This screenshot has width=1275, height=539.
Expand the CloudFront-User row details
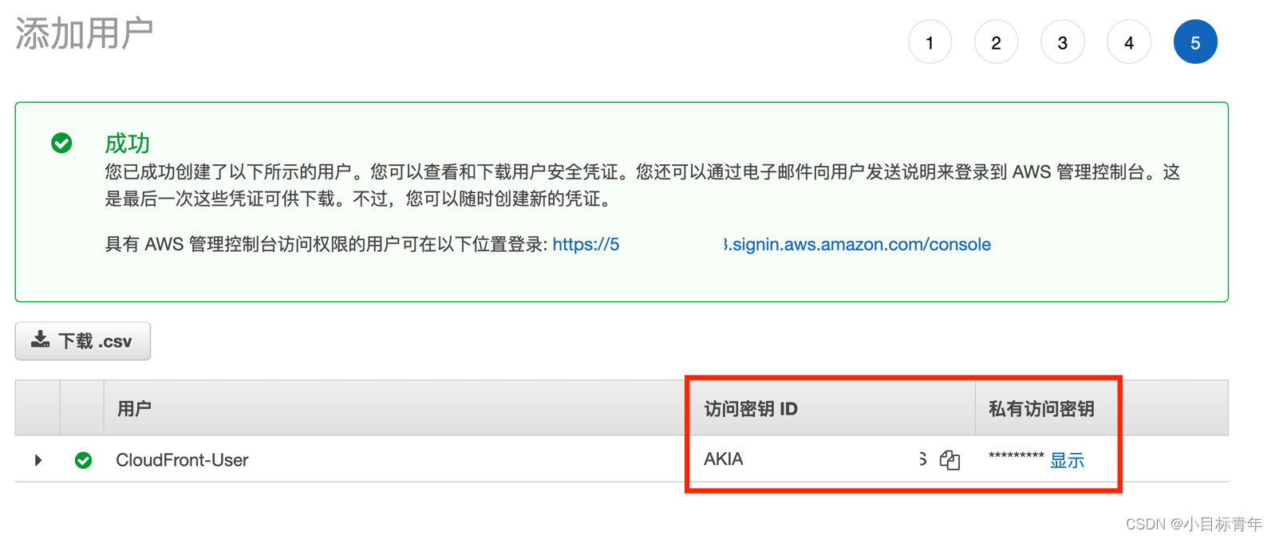[37, 460]
